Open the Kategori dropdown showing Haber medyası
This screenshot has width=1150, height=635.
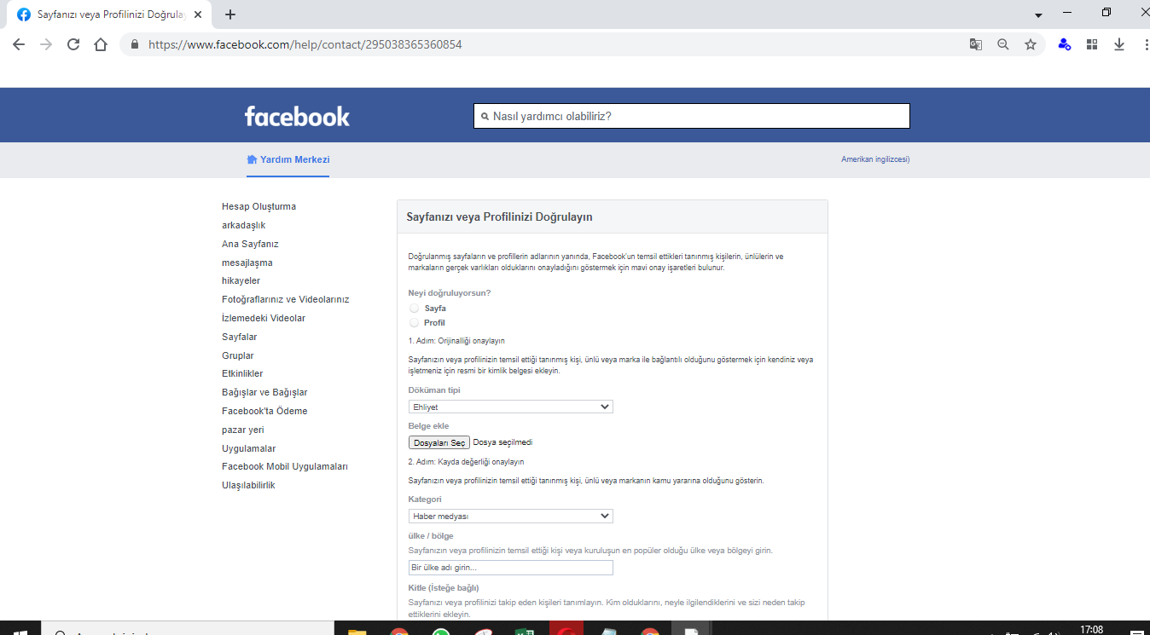point(510,516)
